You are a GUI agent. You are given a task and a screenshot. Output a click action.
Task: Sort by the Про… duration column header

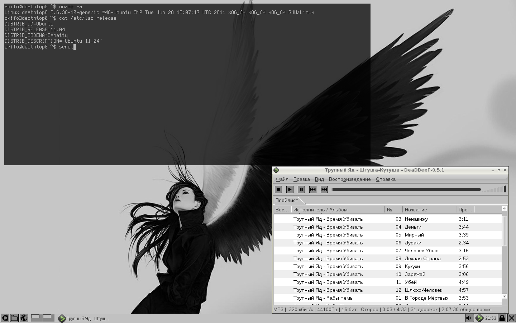coord(465,210)
